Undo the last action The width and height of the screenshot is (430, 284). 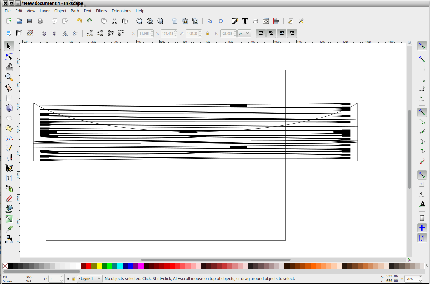tap(79, 21)
